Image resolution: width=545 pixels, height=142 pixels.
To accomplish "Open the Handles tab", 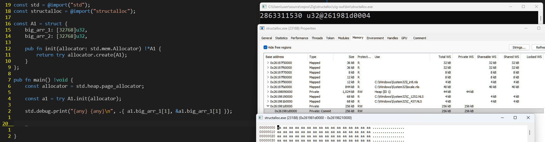I will click(x=392, y=38).
